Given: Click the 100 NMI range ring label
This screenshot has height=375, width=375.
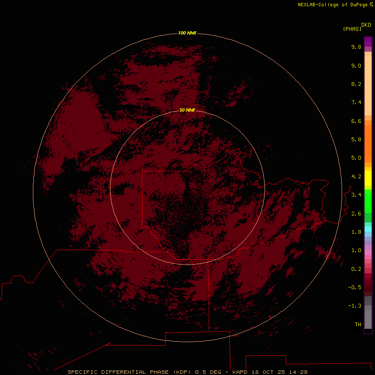Looking at the screenshot, I should pyautogui.click(x=187, y=33).
